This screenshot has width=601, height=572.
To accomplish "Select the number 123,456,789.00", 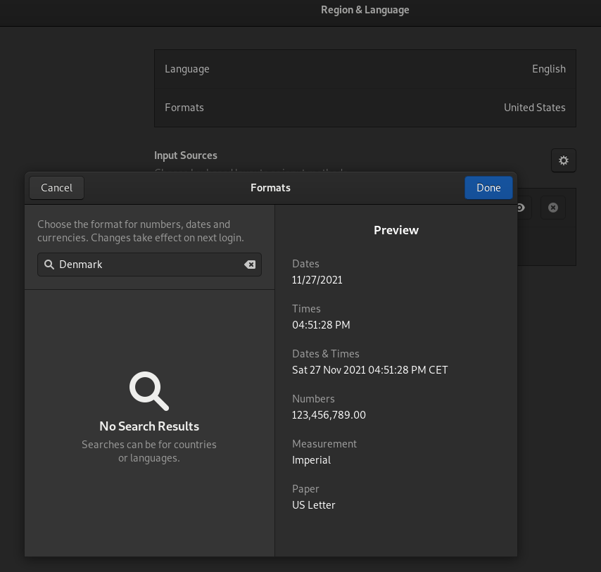I will pos(329,415).
